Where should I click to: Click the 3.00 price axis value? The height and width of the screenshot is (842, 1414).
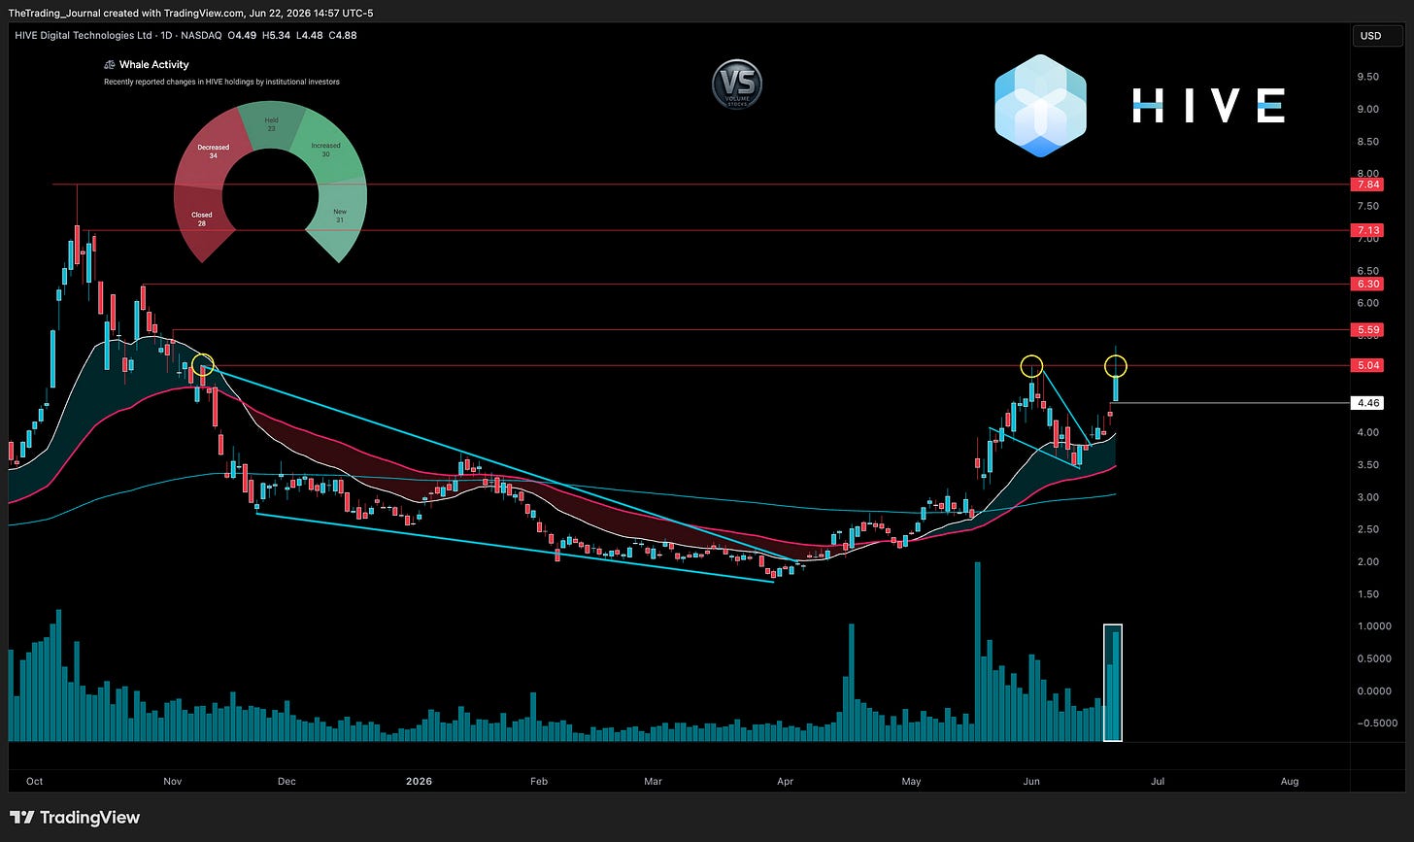click(1367, 497)
